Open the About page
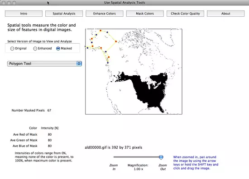Viewport: 249px width, 179px height. [225, 14]
